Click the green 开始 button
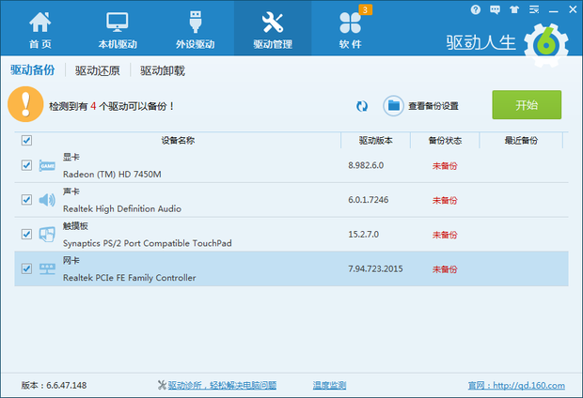 coord(527,105)
